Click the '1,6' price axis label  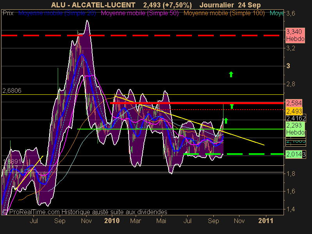290,191
